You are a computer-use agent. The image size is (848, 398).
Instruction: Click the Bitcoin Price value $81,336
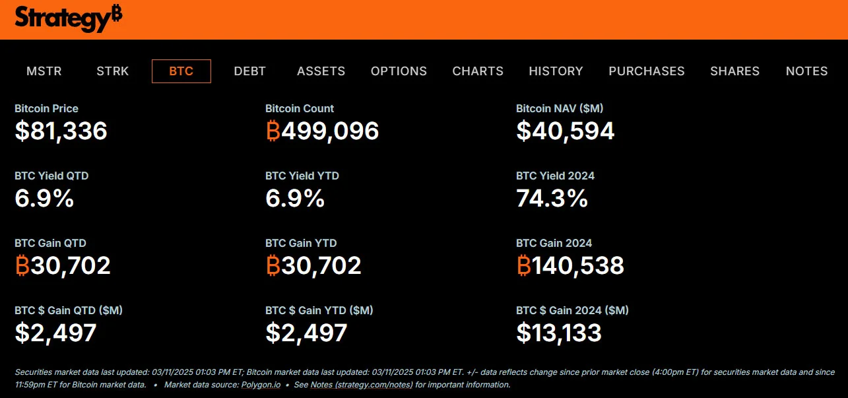tap(61, 131)
